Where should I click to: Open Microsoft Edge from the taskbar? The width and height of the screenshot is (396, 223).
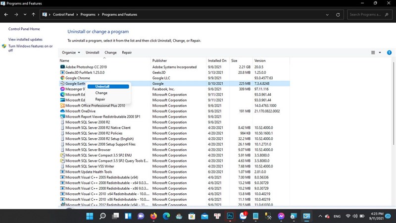coord(166,216)
